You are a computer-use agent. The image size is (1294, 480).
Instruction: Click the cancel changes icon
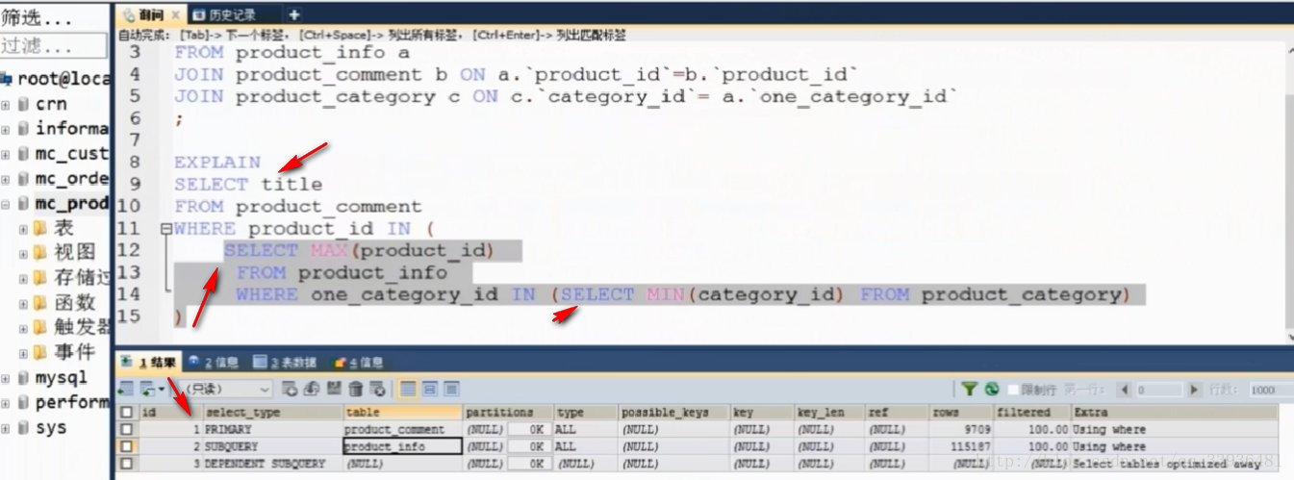[377, 390]
